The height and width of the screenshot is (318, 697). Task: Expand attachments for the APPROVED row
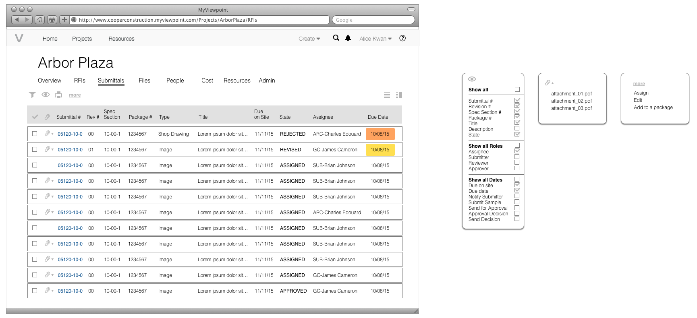49,290
